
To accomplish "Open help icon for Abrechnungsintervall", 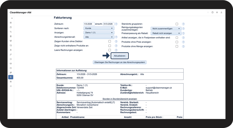I will [x=116, y=37].
